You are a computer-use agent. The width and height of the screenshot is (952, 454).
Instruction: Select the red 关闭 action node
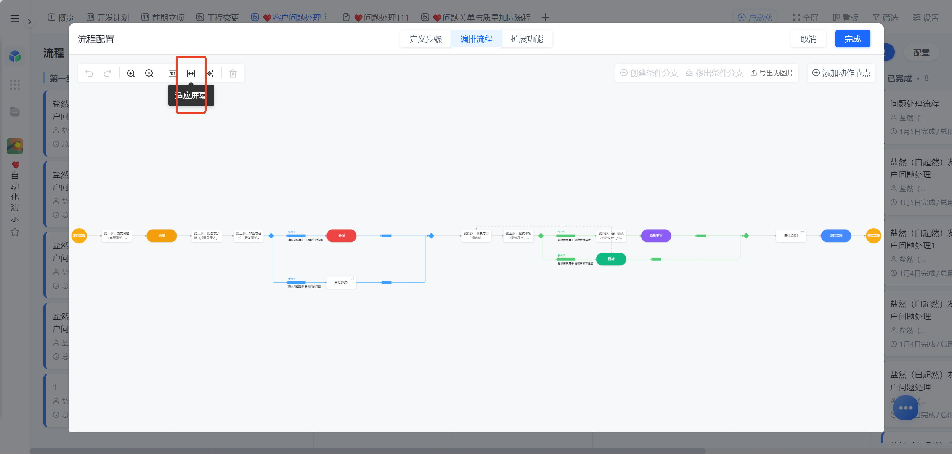click(342, 236)
